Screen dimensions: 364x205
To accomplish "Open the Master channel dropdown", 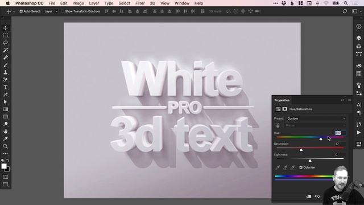I will click(x=315, y=125).
